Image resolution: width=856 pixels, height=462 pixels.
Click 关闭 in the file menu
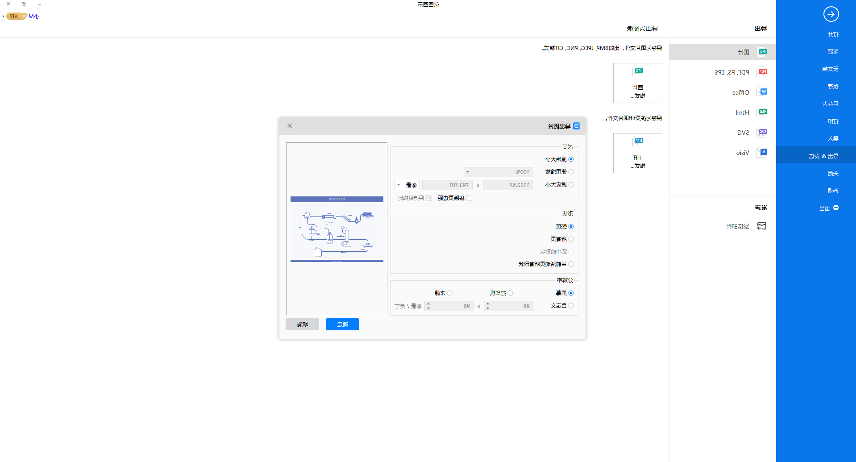833,174
